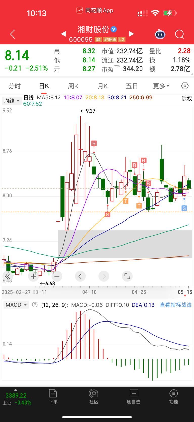Open the MACD indicator dropdown
The width and height of the screenshot is (194, 422).
coord(16,305)
